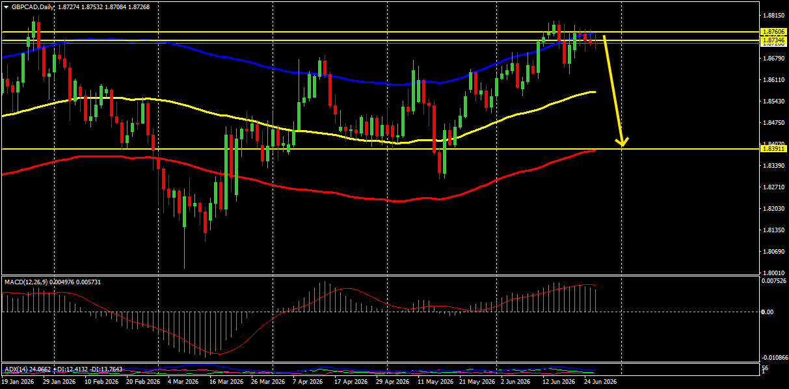Click the 21 May 2026 date label
The height and width of the screenshot is (389, 789).
point(476,382)
